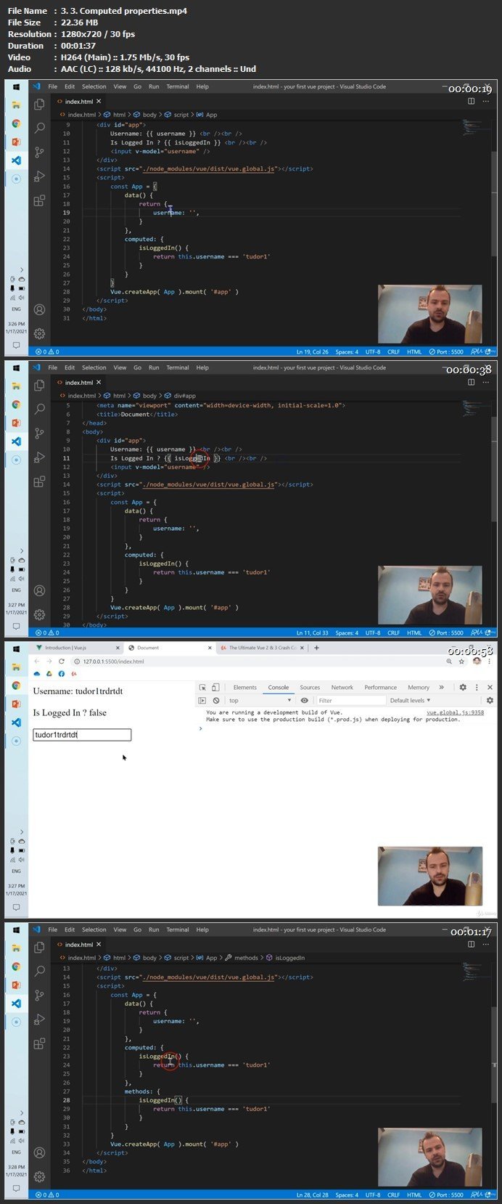
Task: Click 'Port : 5500' in the 00:00:19 status bar
Action: 446,352
